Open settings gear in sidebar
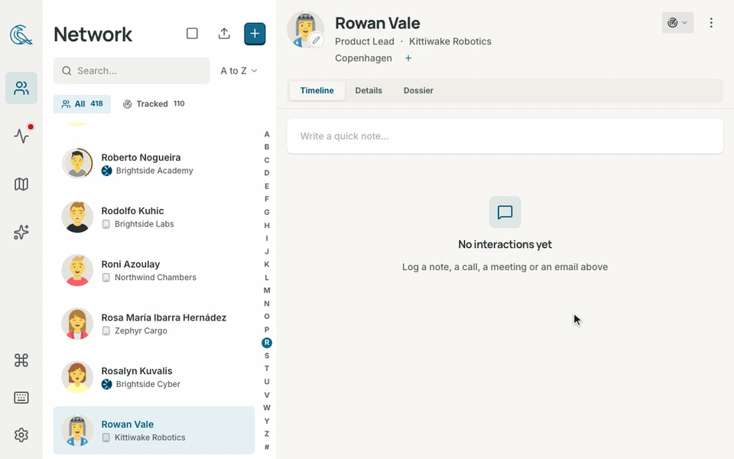 (21, 435)
